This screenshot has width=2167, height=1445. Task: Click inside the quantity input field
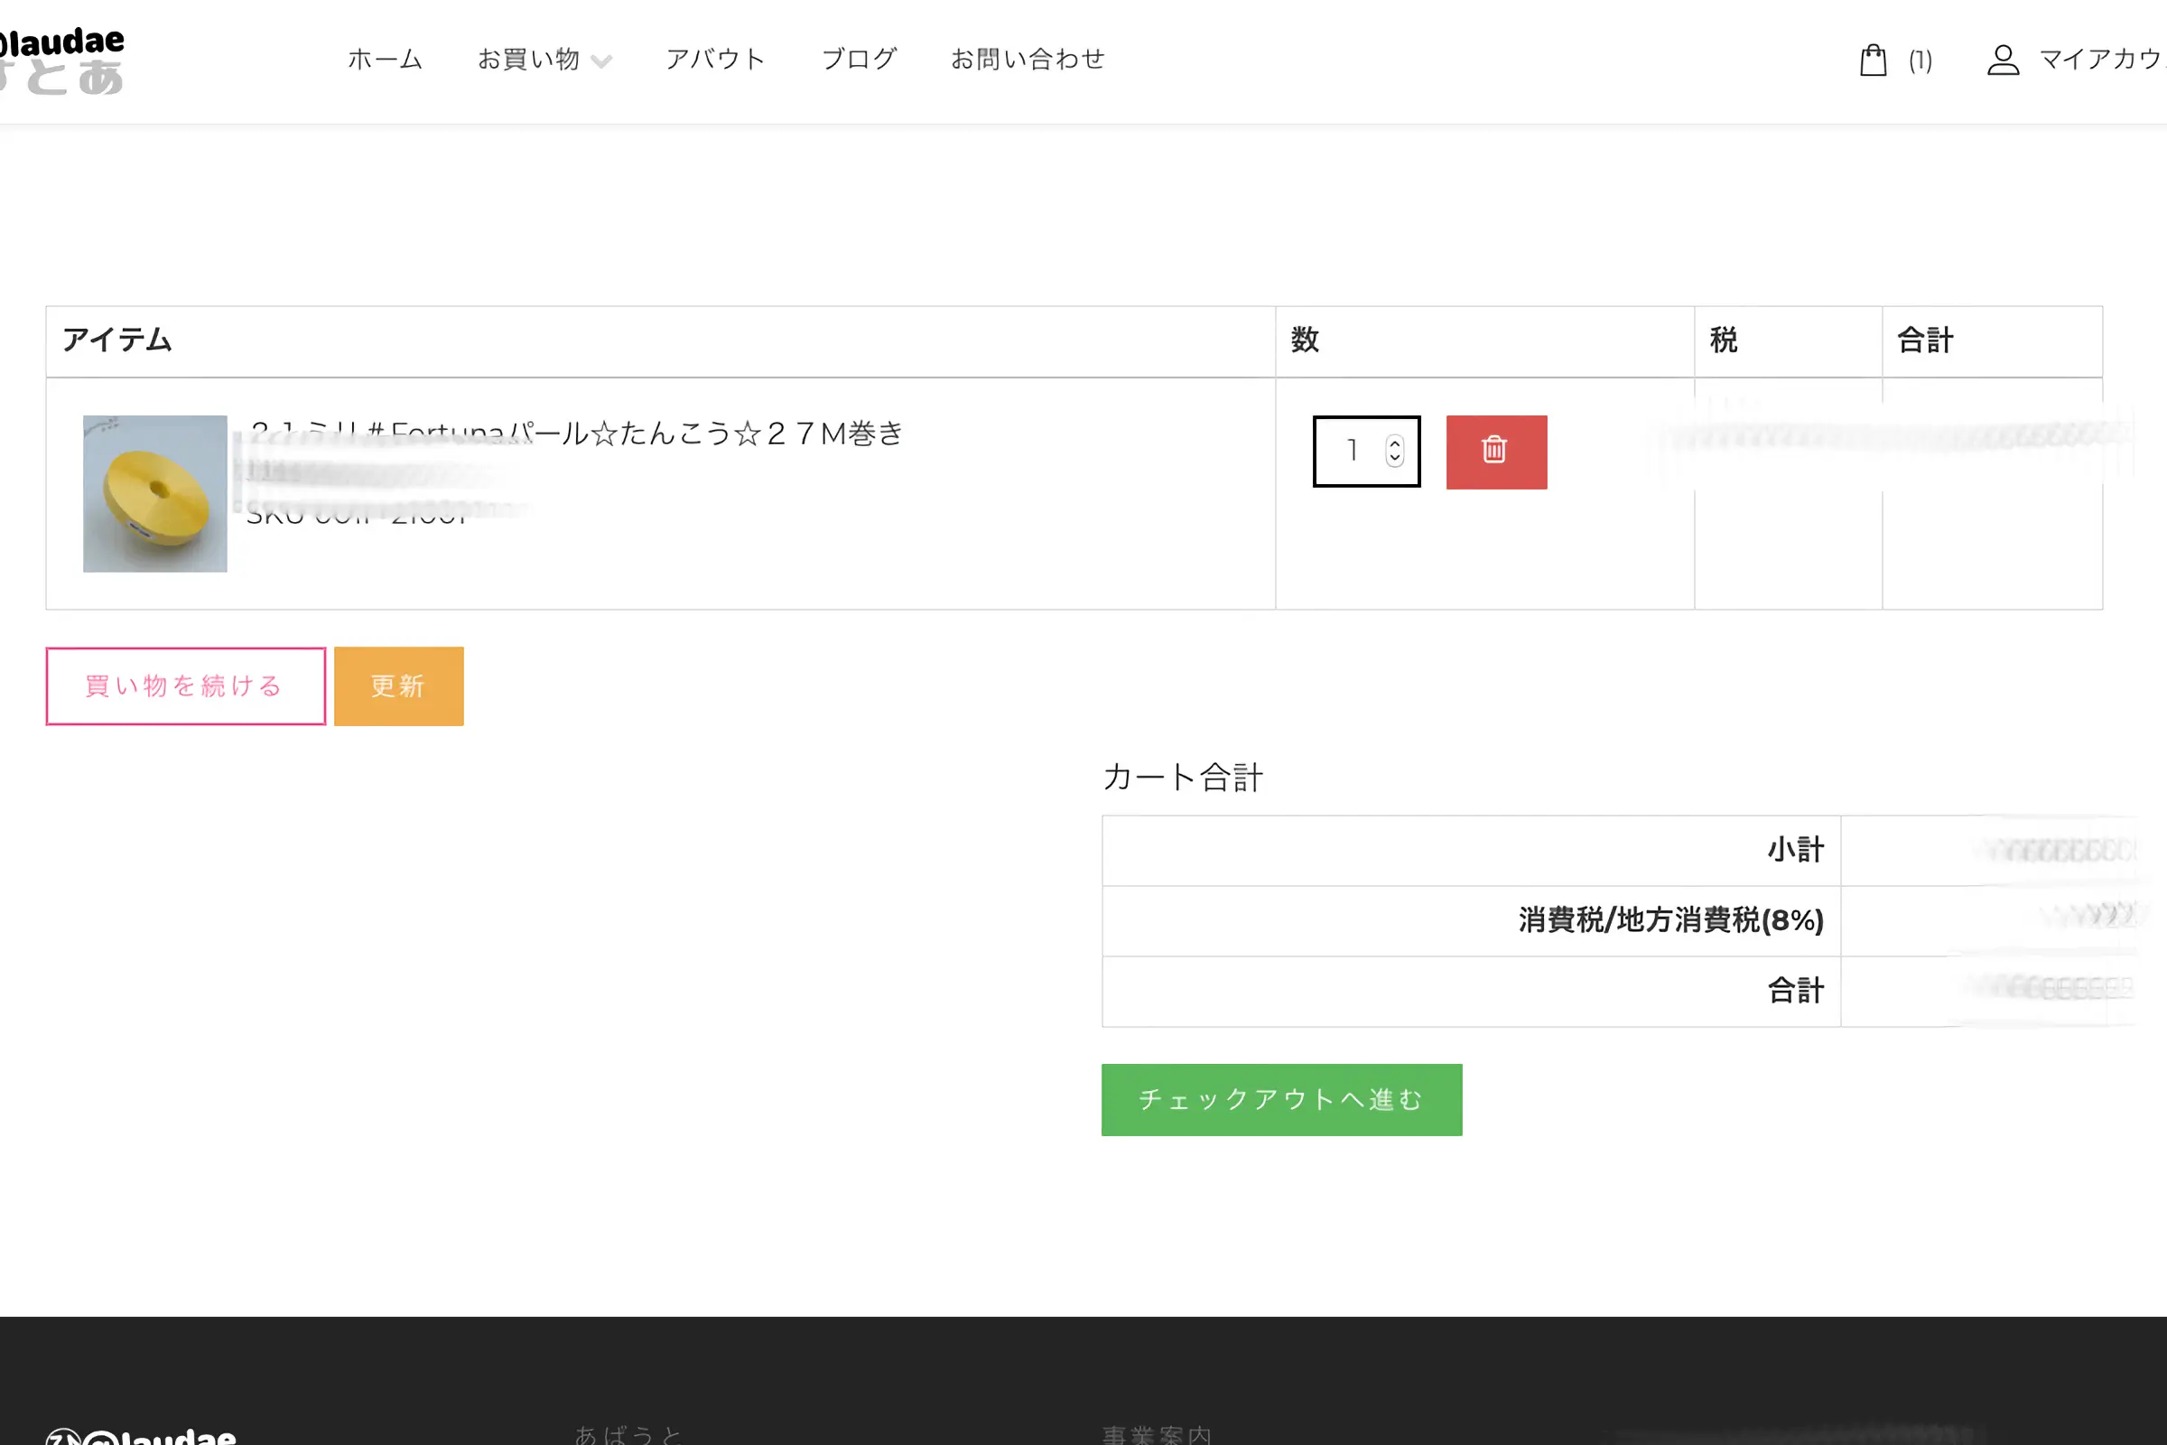pos(1351,451)
